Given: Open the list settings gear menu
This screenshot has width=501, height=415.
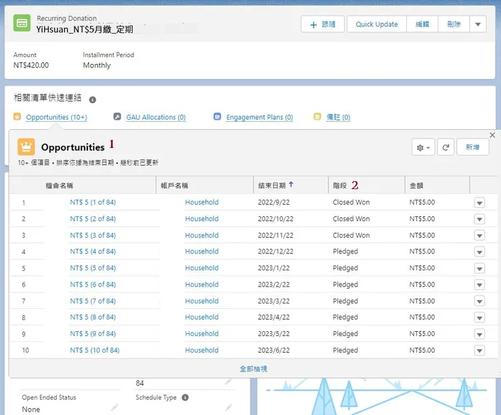Looking at the screenshot, I should (423, 147).
